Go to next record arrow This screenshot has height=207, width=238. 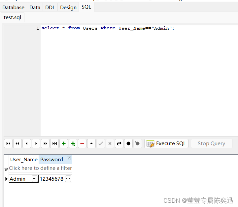tap(36, 143)
